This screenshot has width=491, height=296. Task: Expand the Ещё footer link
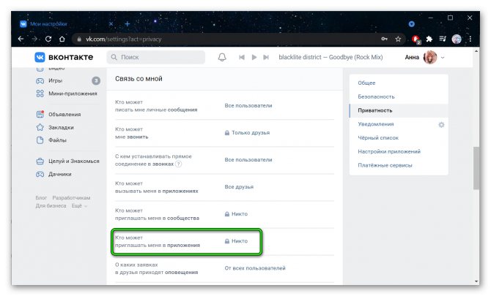point(78,206)
